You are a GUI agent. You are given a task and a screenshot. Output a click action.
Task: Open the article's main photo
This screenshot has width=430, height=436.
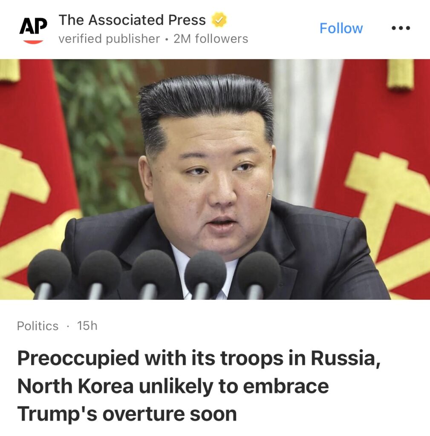pos(215,179)
